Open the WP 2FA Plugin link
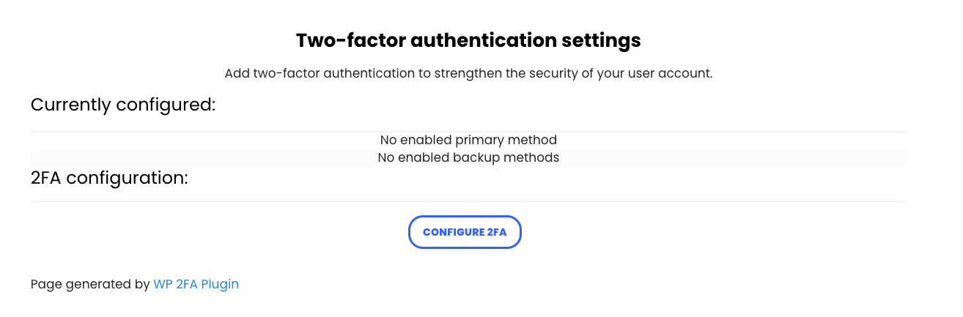963x317 pixels. click(196, 284)
